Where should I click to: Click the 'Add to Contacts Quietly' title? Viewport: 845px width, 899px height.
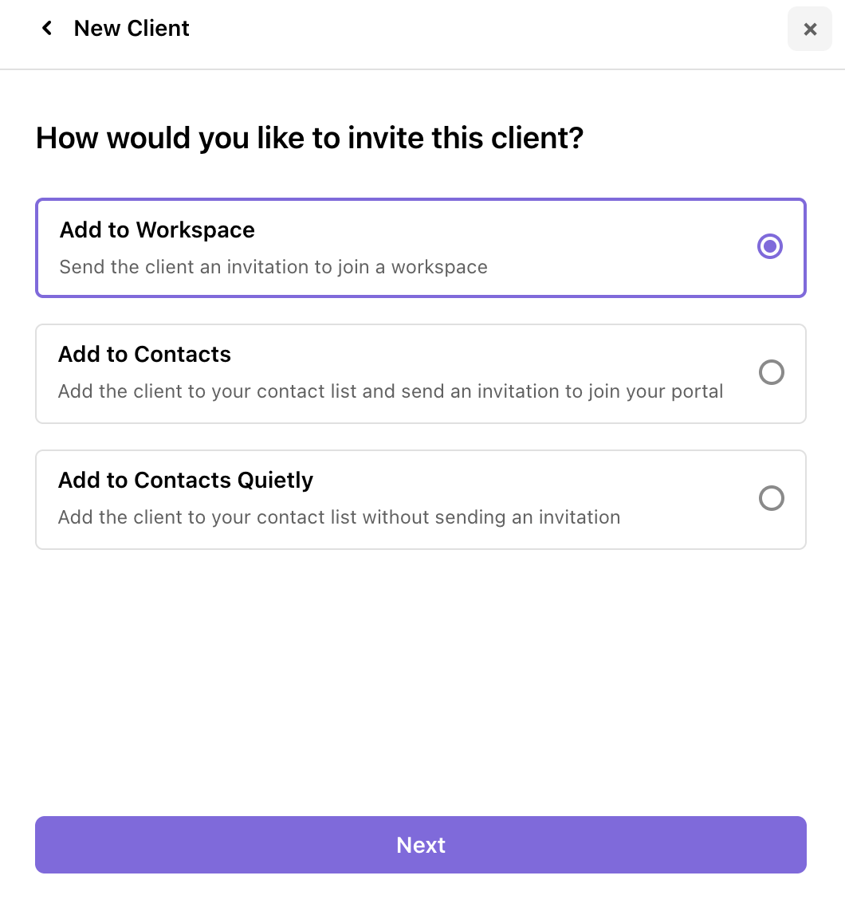[186, 481]
